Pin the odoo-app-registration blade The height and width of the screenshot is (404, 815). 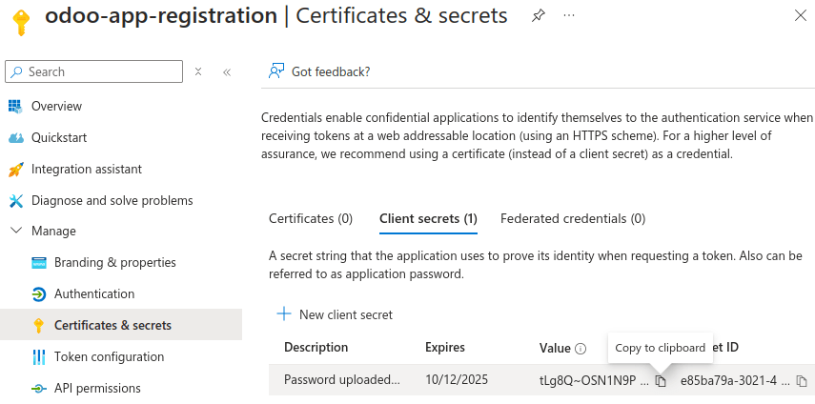coord(539,15)
